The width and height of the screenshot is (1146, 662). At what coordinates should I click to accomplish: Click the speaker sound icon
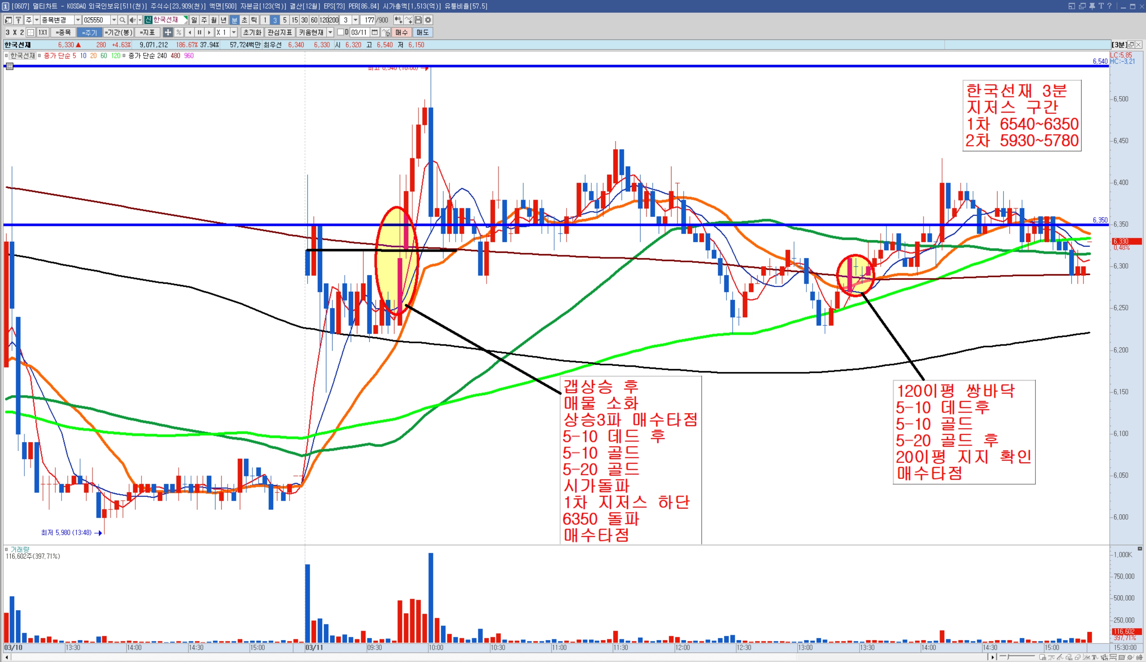[132, 20]
